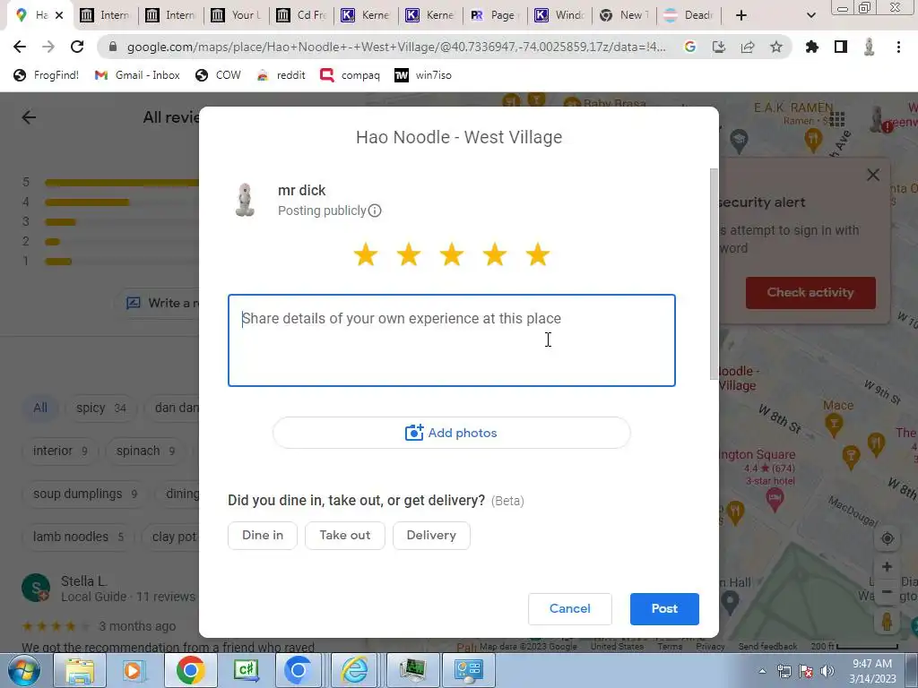Open Chrome's three-dot menu
This screenshot has width=918, height=688.
[x=898, y=47]
